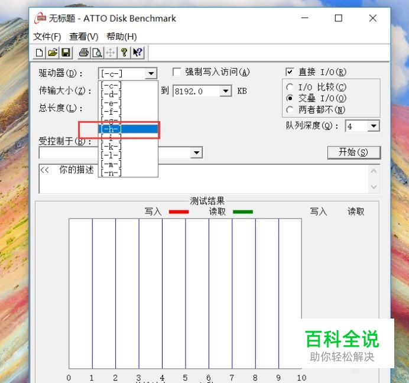
Task: Enable the 强制写入访问(A) checkbox
Action: click(x=177, y=72)
